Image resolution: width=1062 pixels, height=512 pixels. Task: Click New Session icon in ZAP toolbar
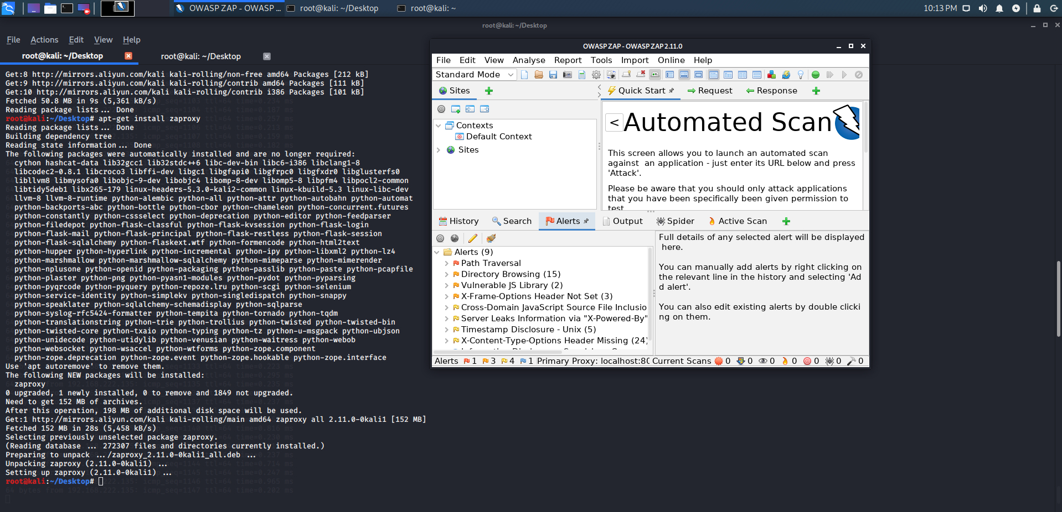tap(524, 75)
